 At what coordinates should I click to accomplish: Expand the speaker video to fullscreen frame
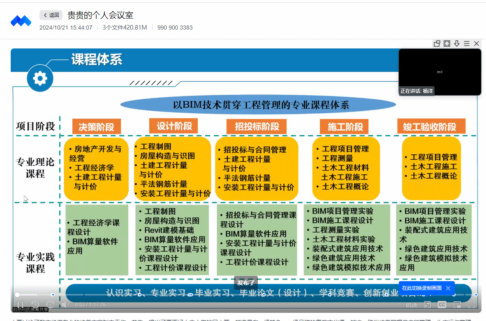click(447, 44)
